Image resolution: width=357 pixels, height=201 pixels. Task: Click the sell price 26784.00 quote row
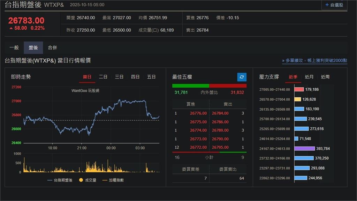click(220, 113)
